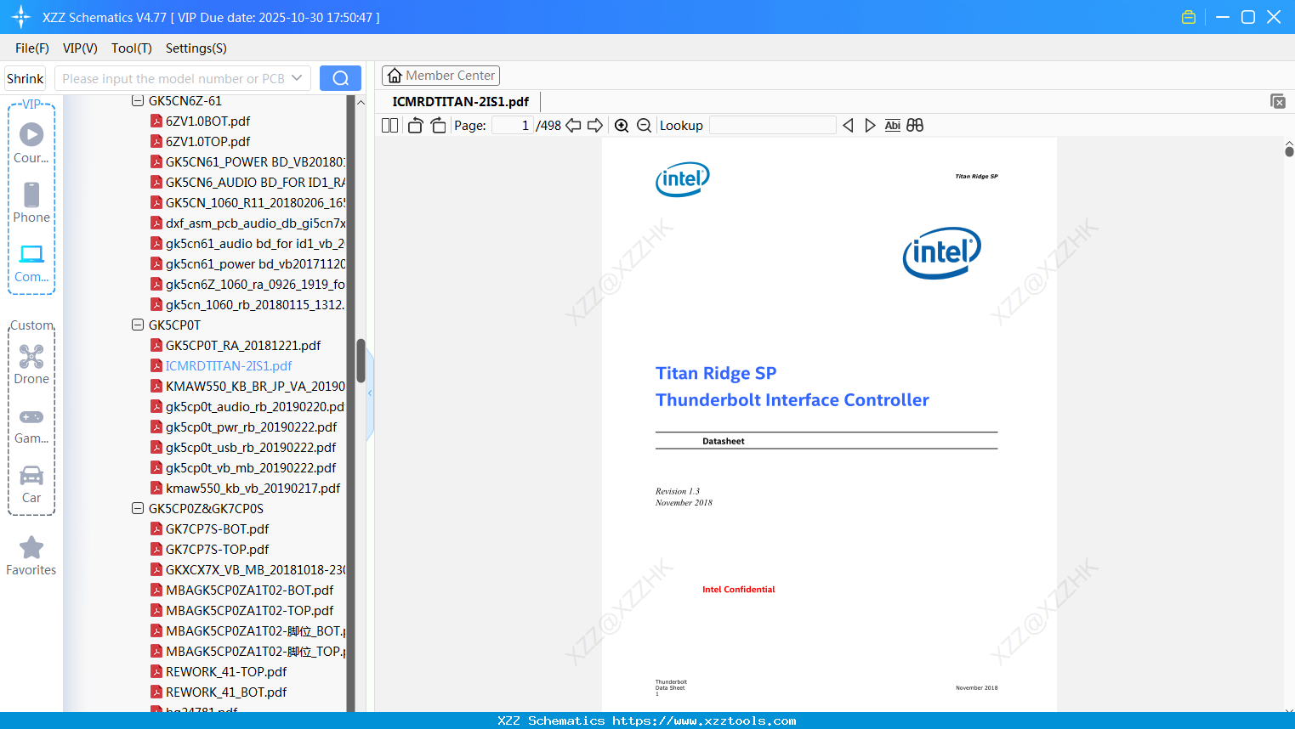The height and width of the screenshot is (729, 1295).
Task: Open MBAGK5CP0ZA1T02-BOT.pdf
Action: (249, 591)
